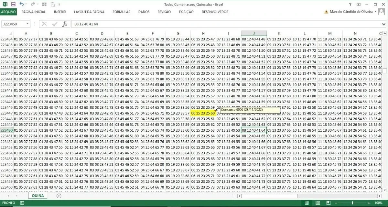Viewport: 388px width, 207px height.
Task: Open the LAYOUT DA PÁGINA tab
Action: (x=89, y=12)
